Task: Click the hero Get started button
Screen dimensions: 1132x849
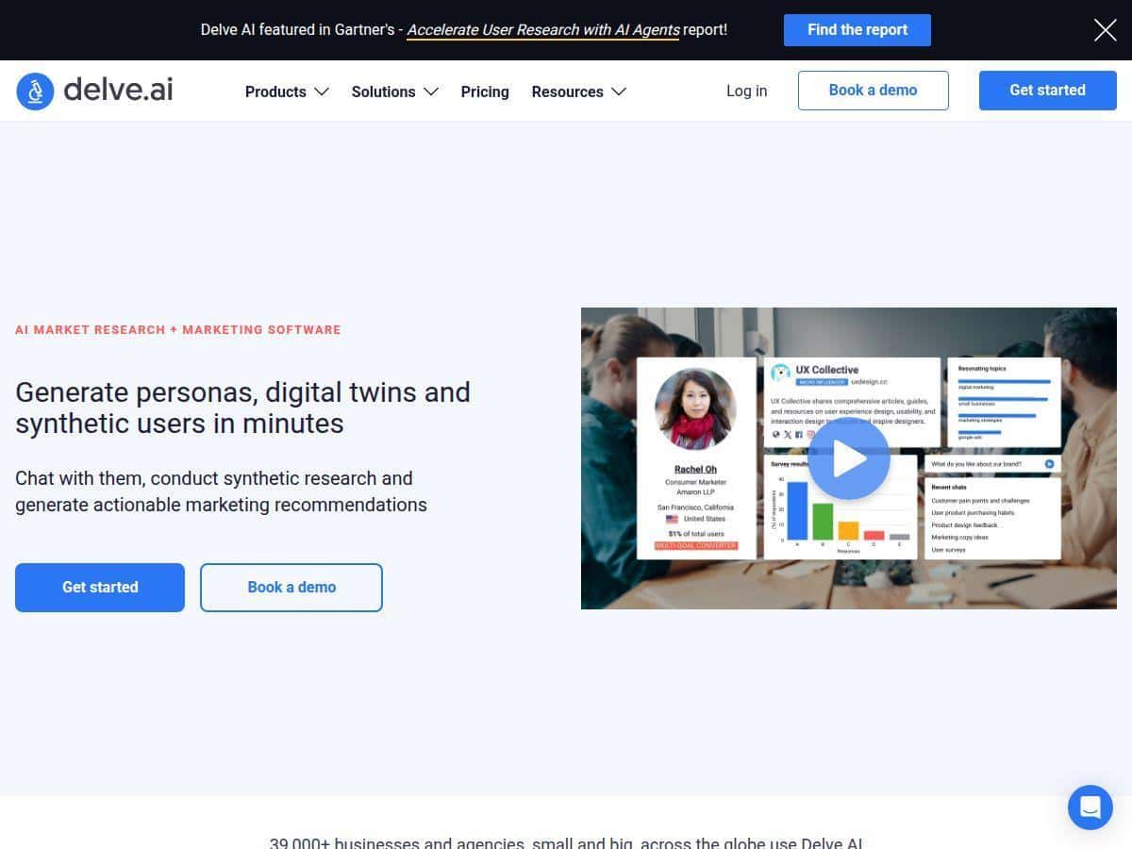Action: pos(100,587)
